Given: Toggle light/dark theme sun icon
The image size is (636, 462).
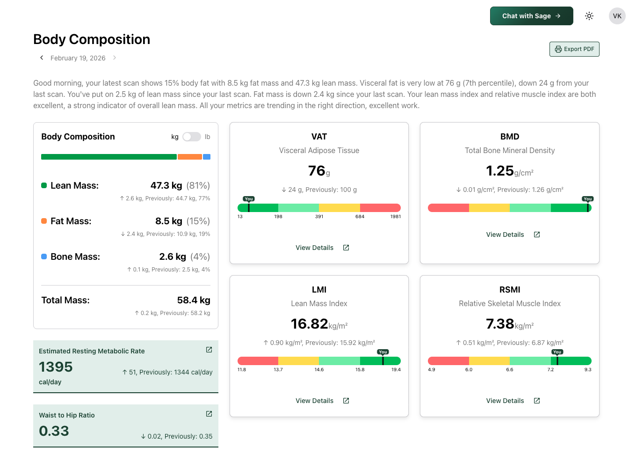Looking at the screenshot, I should 589,16.
